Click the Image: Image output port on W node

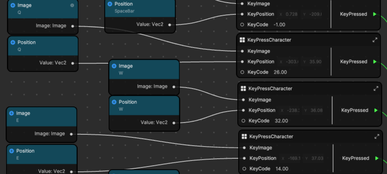[x=174, y=87]
